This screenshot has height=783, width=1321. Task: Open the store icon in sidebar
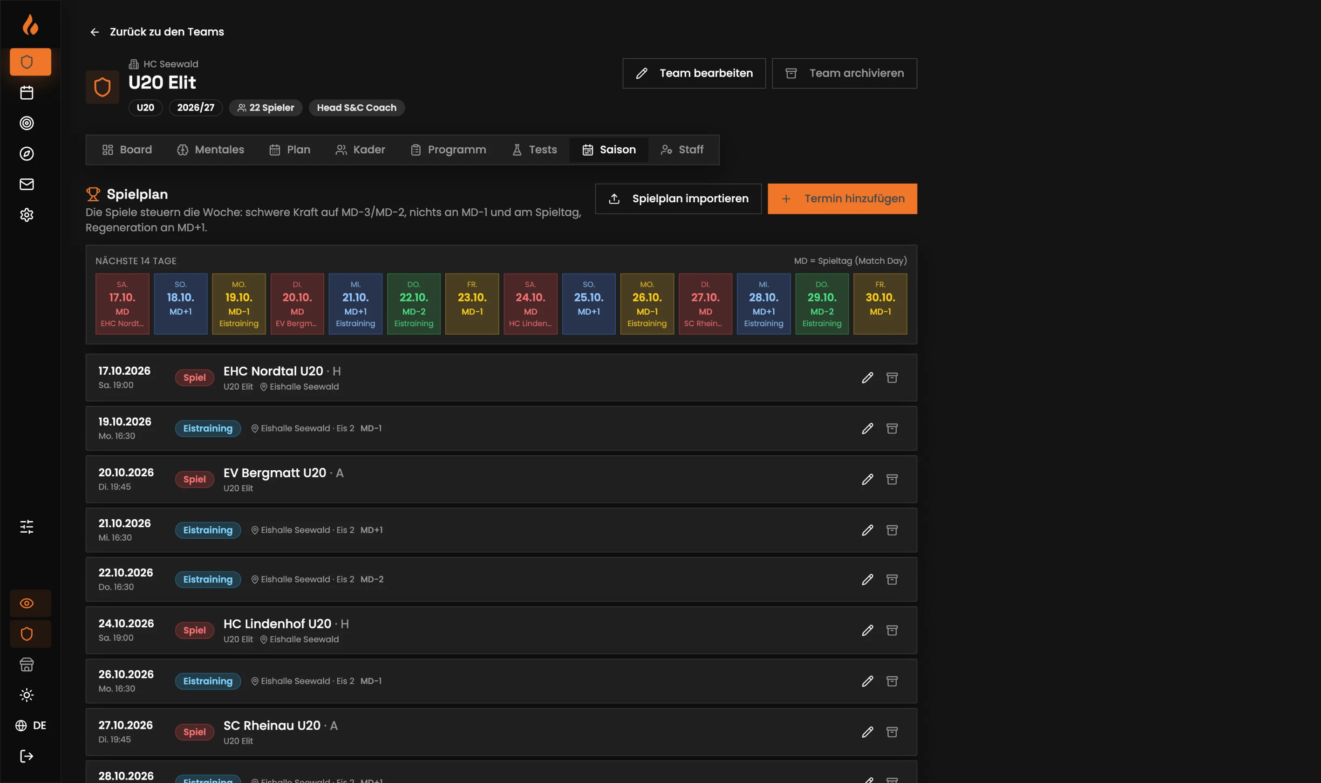tap(27, 664)
